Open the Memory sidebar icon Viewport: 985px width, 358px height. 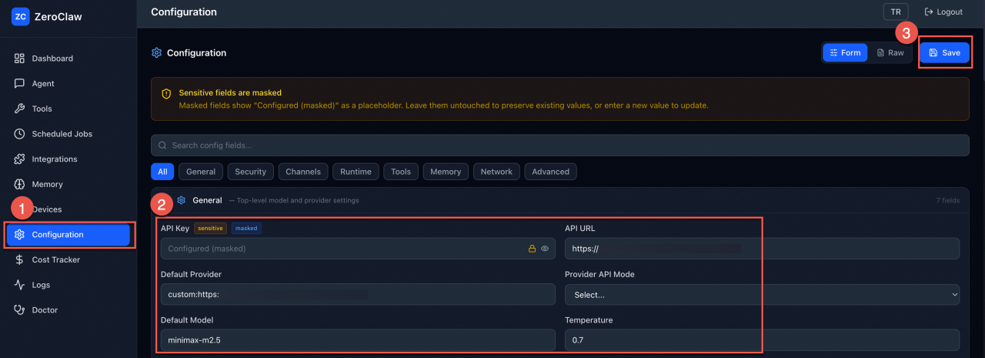[19, 184]
